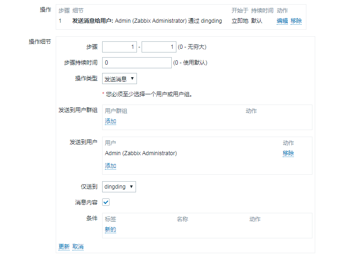Click the 编辑 link in operations row
Viewport: 357px width, 256px height.
pyautogui.click(x=282, y=21)
